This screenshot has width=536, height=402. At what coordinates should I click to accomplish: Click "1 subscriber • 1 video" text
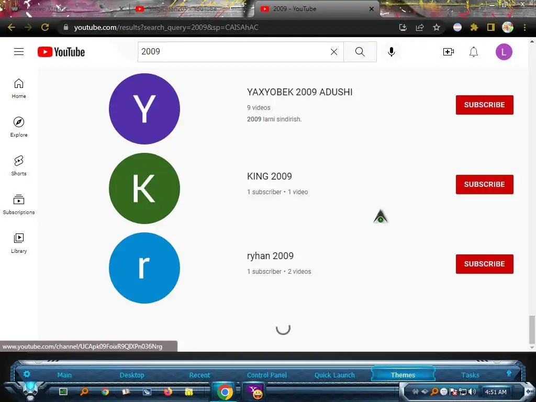[277, 192]
